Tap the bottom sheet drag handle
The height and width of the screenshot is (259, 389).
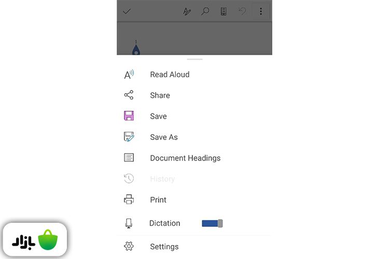(x=195, y=59)
